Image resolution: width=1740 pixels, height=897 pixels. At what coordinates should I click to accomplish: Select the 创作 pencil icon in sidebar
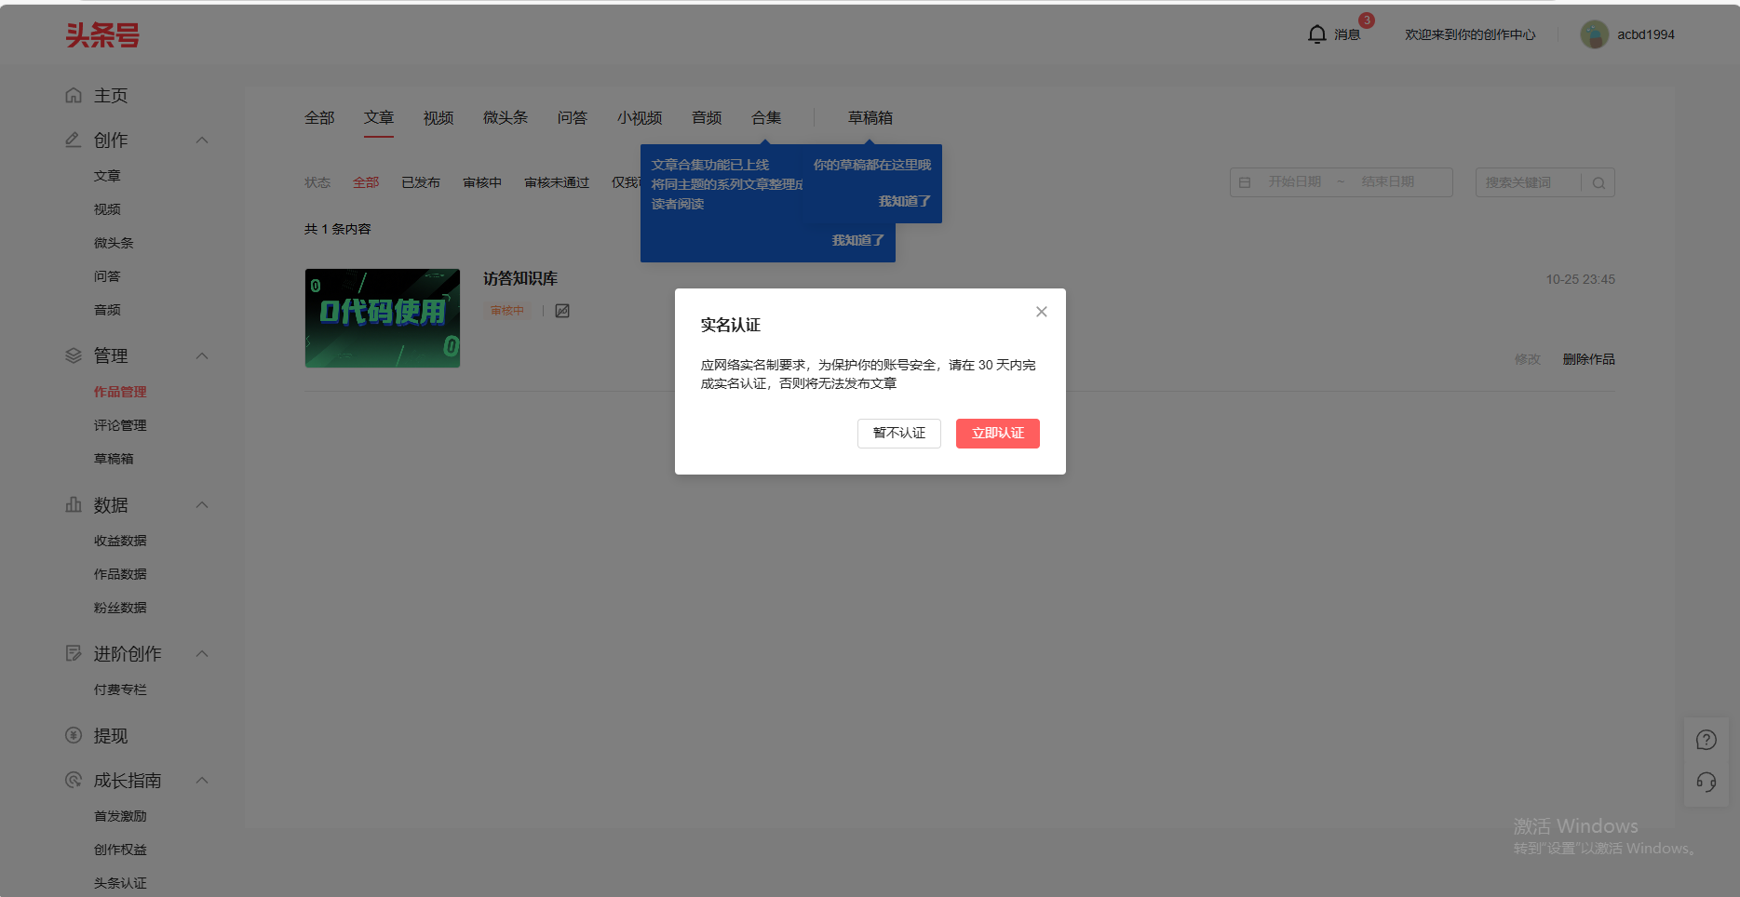73,140
